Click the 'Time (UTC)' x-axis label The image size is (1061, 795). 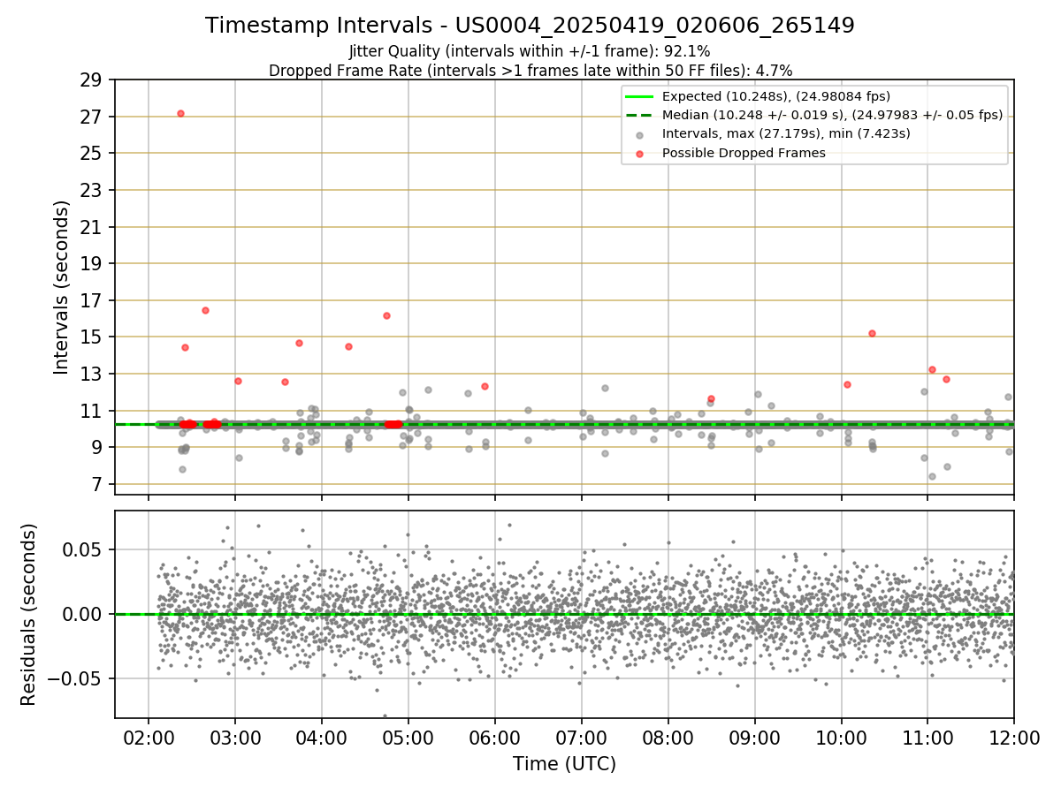[x=564, y=764]
